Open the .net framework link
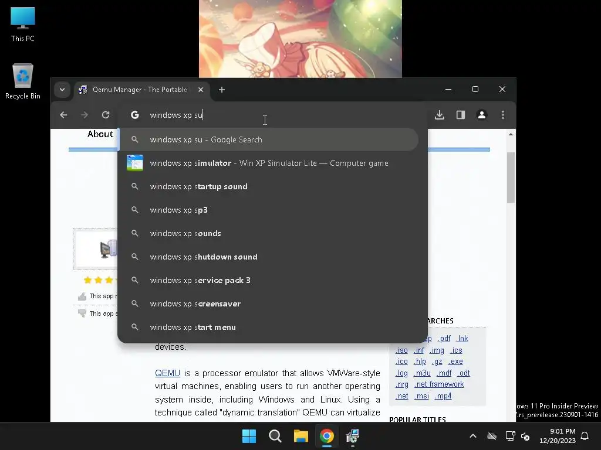Viewport: 601px width, 450px height. [439, 384]
